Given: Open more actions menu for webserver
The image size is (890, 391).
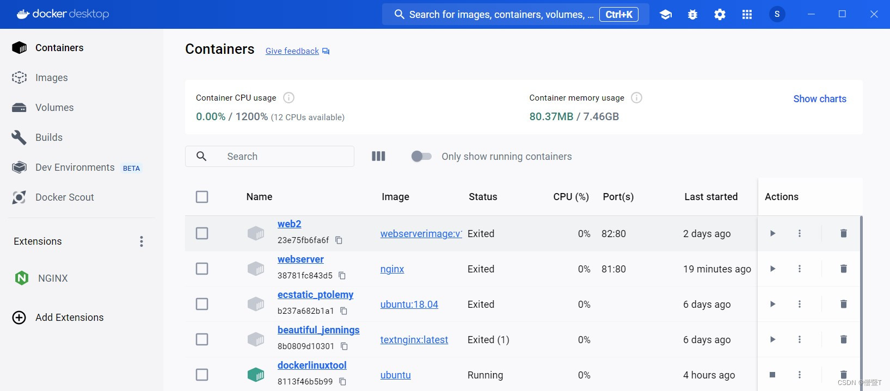Looking at the screenshot, I should coord(800,269).
